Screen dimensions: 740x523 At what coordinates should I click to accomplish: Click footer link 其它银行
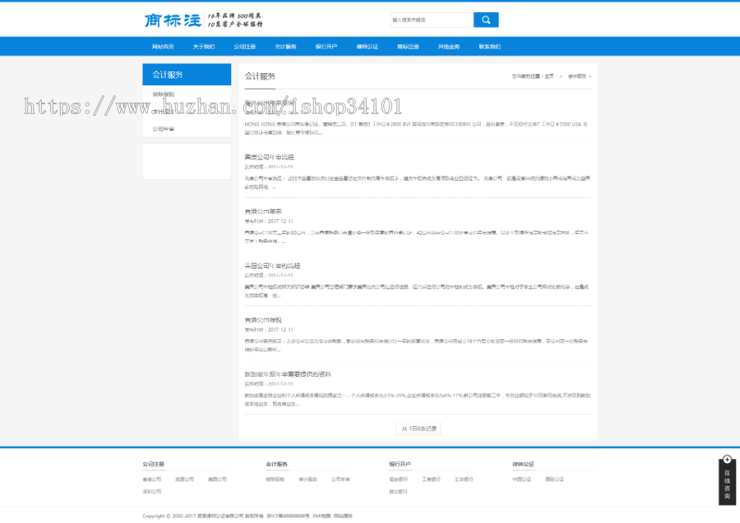point(398,492)
